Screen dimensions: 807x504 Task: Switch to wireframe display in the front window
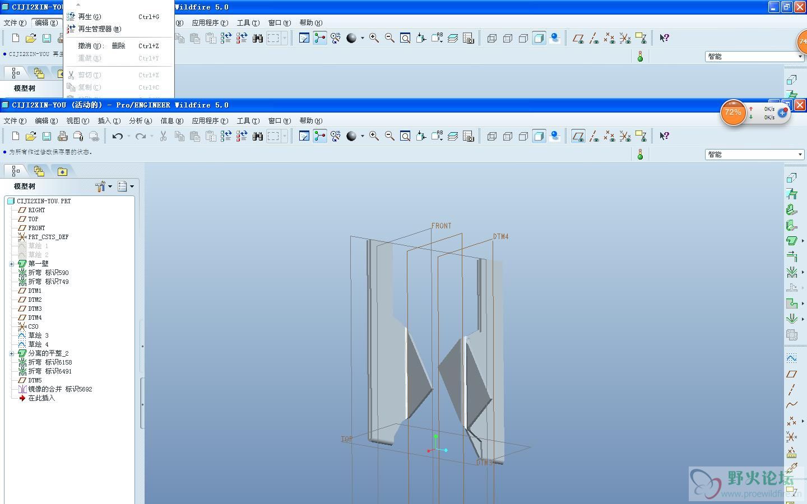pyautogui.click(x=492, y=136)
